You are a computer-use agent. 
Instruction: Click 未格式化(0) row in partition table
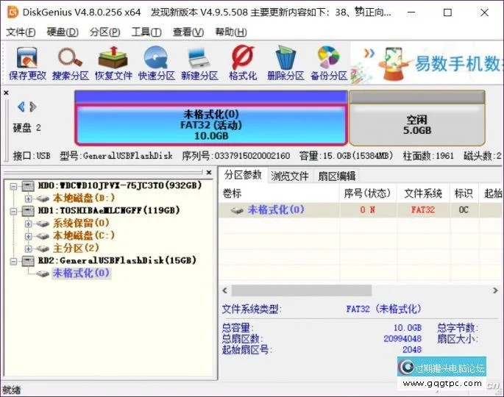coord(361,210)
